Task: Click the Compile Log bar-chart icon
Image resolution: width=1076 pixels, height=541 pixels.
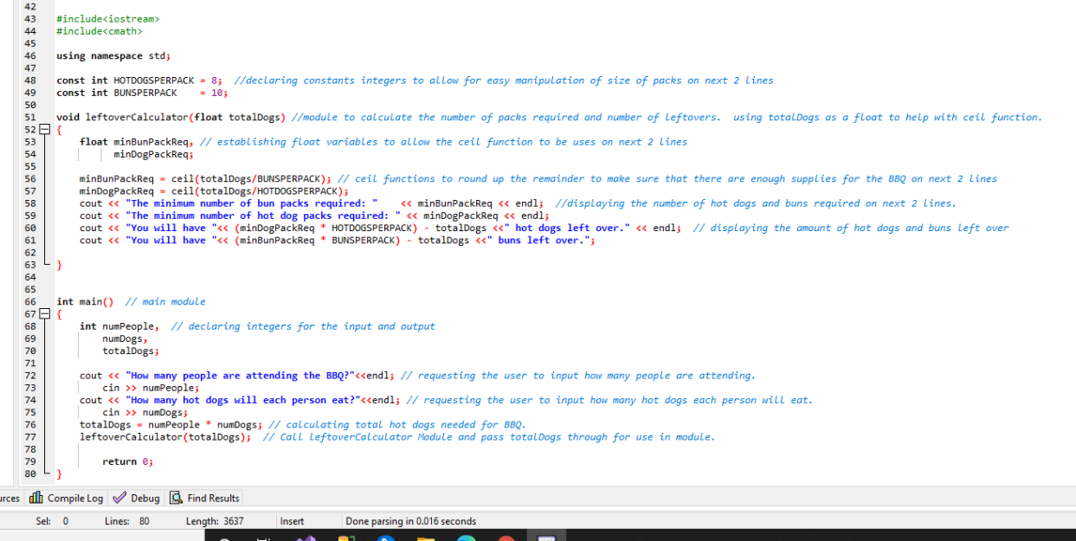Action: click(x=35, y=498)
